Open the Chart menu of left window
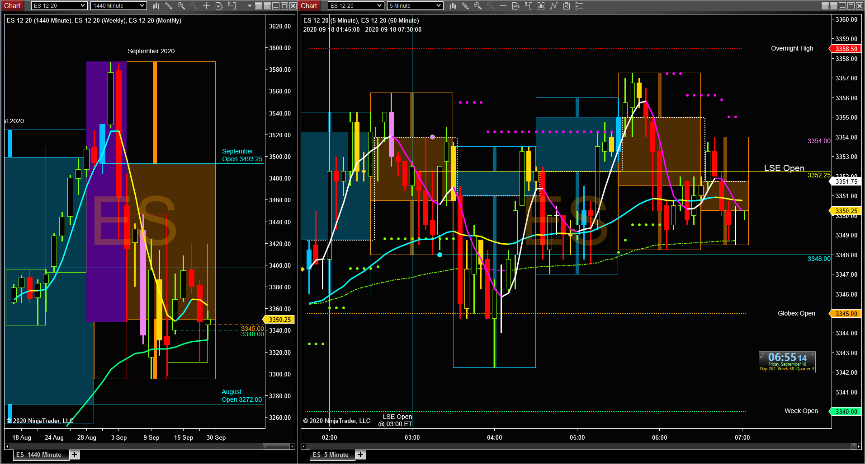The image size is (865, 464). 13,6
